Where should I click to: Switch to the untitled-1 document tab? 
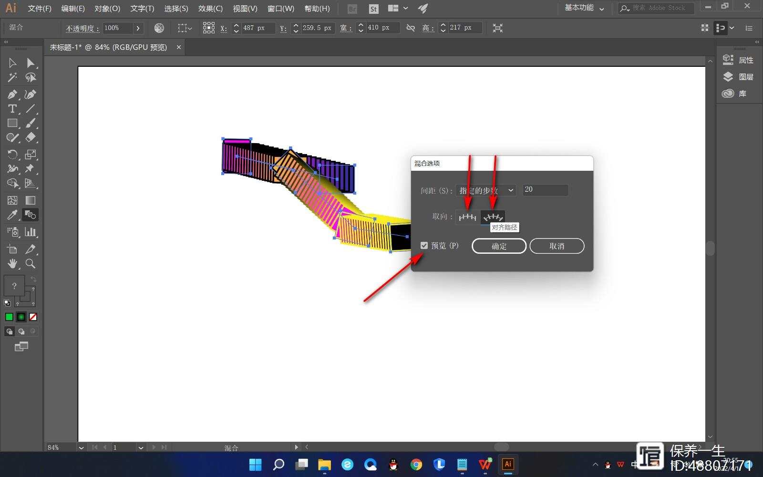109,47
